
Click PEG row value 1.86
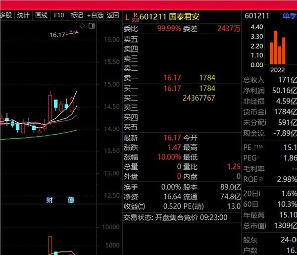point(290,158)
